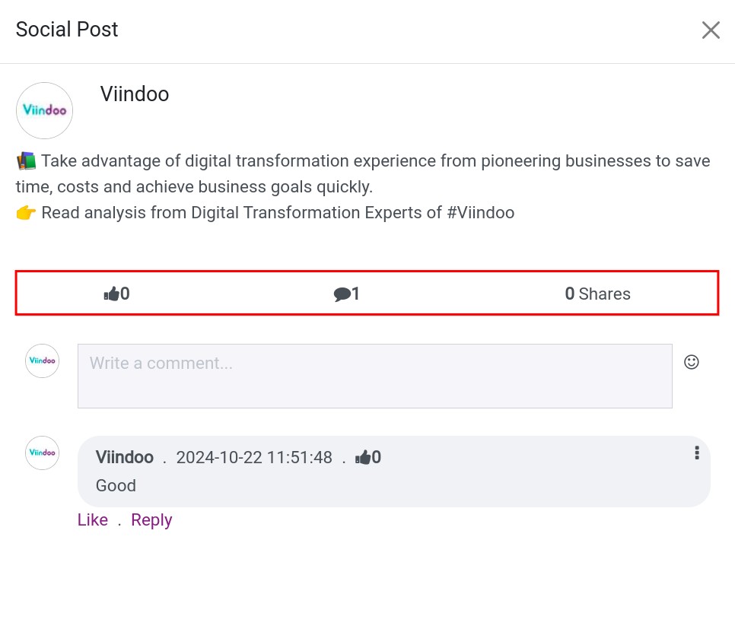This screenshot has width=735, height=629.
Task: Click the comment timestamp 2024-10-22 11:51:48
Action: pos(254,457)
